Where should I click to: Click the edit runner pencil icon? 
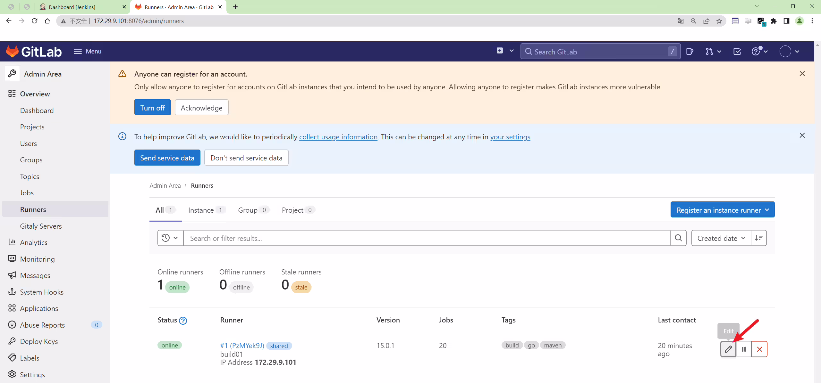point(728,349)
